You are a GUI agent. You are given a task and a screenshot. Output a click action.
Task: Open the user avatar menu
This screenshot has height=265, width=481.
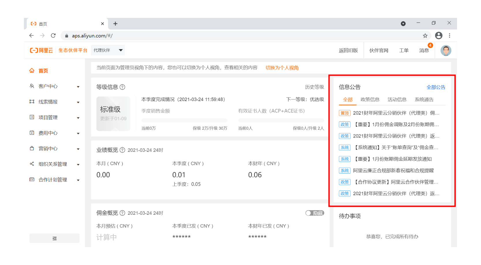[x=446, y=51]
